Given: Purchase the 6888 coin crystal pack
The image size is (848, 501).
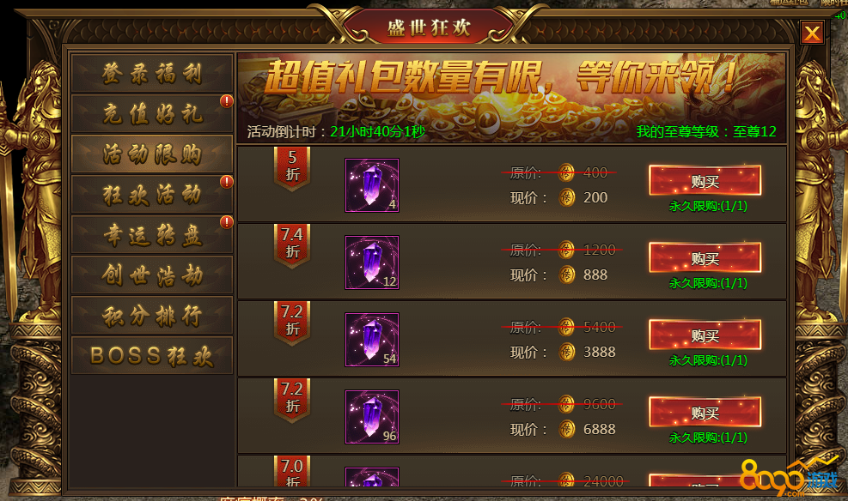Looking at the screenshot, I should 705,413.
